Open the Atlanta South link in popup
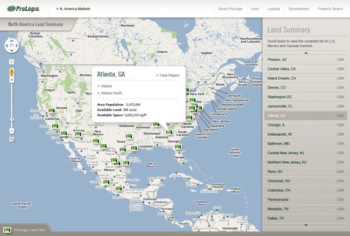The image size is (350, 236). (110, 93)
